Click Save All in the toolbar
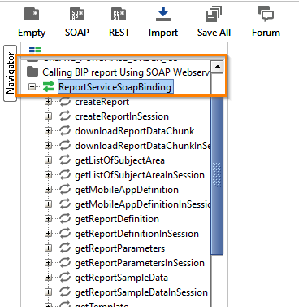The width and height of the screenshot is (299, 307). [x=214, y=22]
